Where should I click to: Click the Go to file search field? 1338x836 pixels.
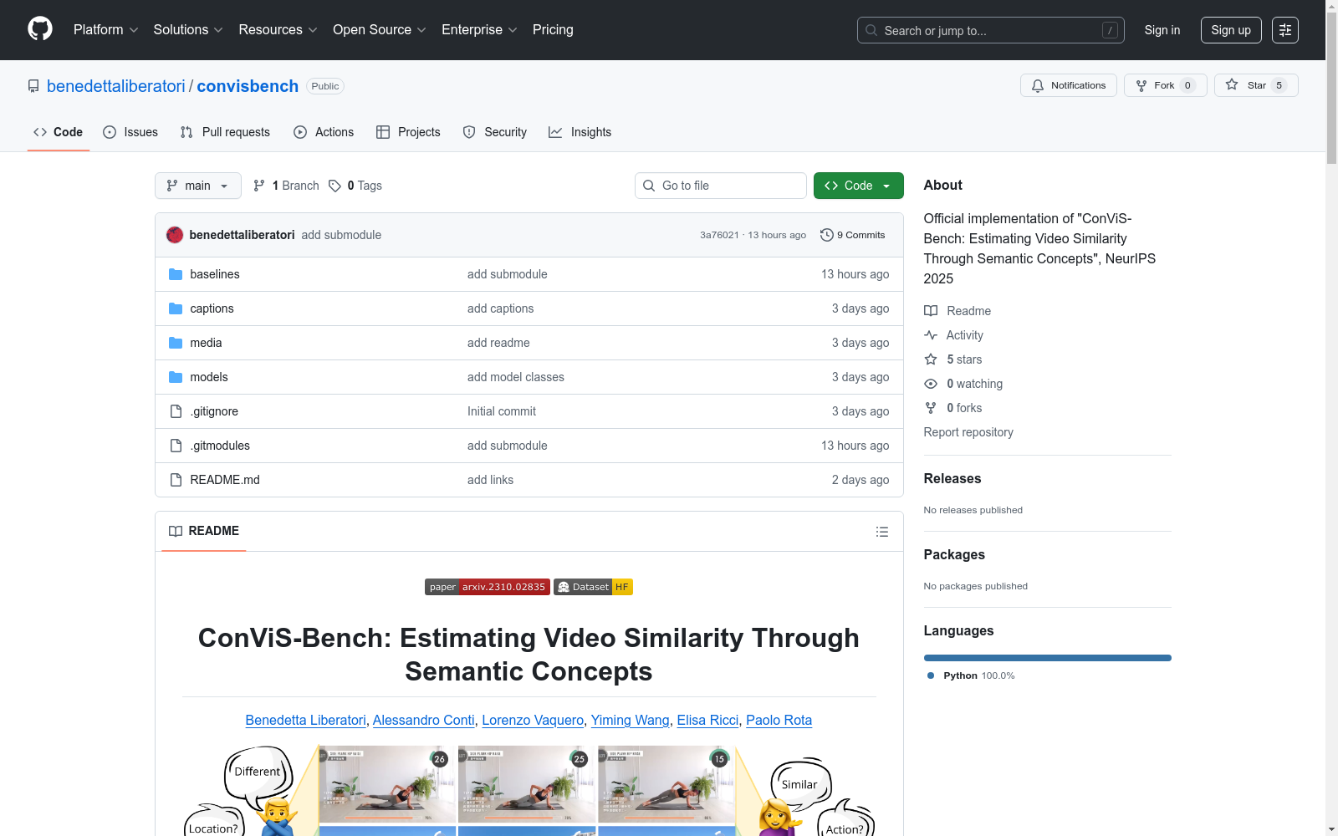coord(721,186)
